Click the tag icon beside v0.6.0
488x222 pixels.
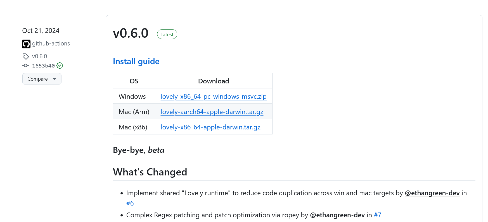click(26, 56)
